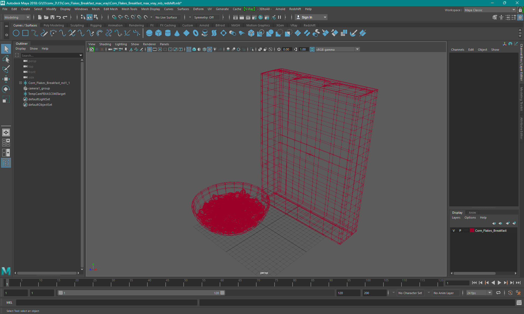524x314 pixels.
Task: Open the Workspace Maya Classic dropdown
Action: 490,10
